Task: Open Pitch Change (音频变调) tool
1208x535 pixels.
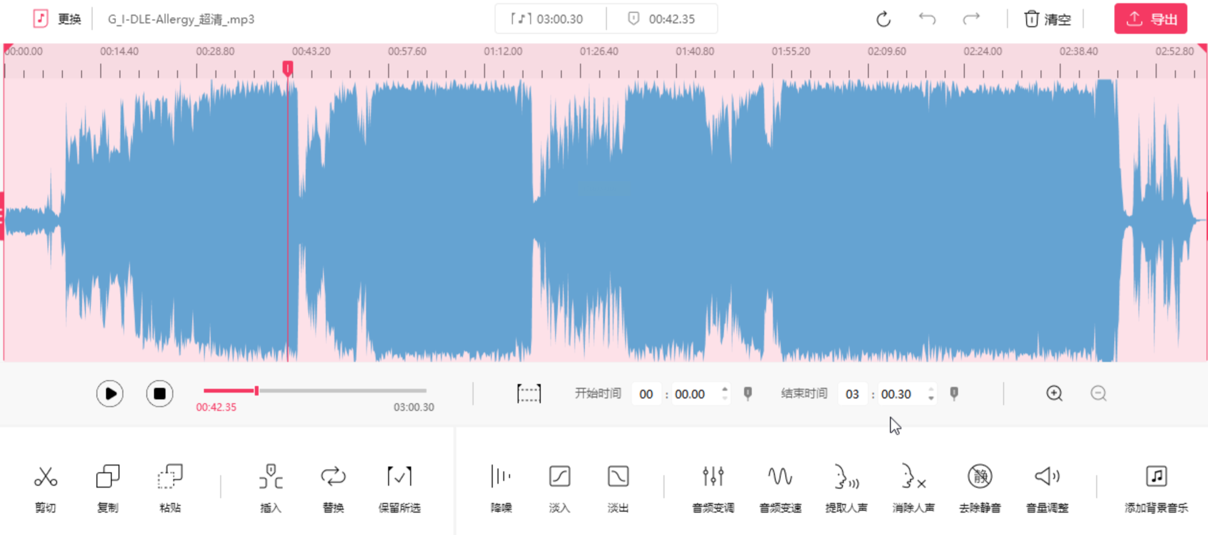Action: coord(713,477)
